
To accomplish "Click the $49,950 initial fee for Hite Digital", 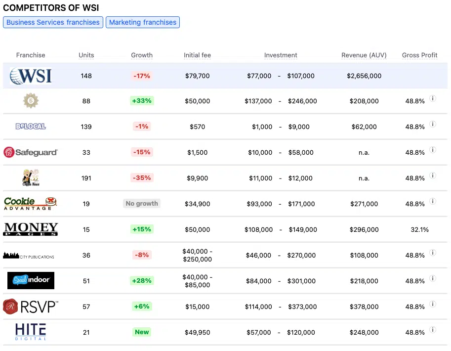I will click(x=197, y=332).
